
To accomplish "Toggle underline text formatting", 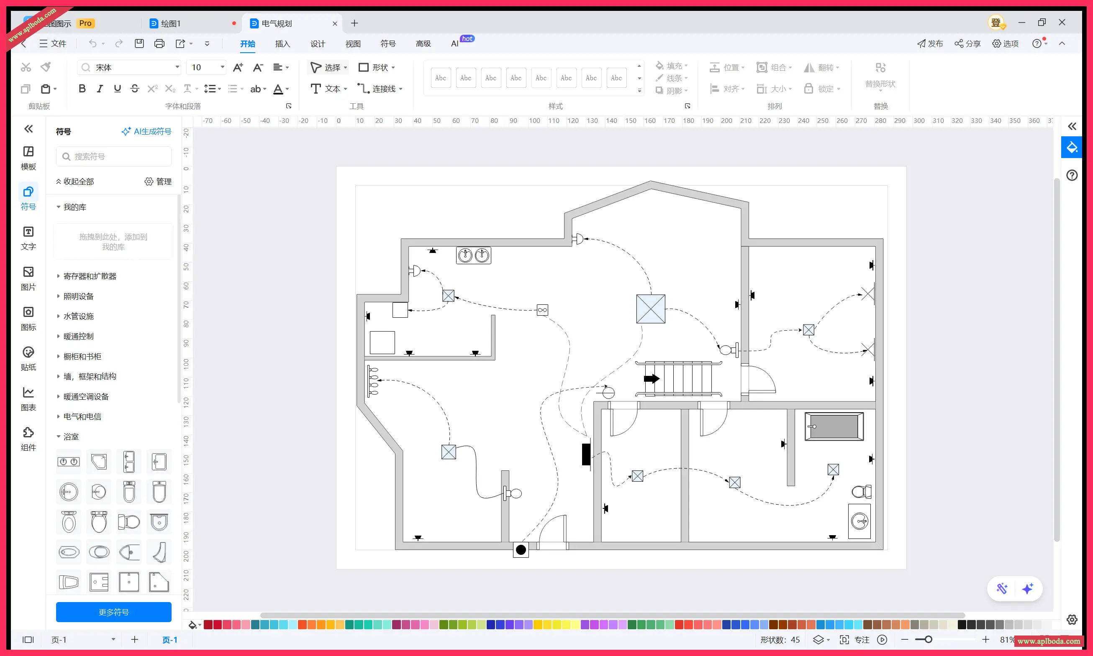I will [x=117, y=88].
